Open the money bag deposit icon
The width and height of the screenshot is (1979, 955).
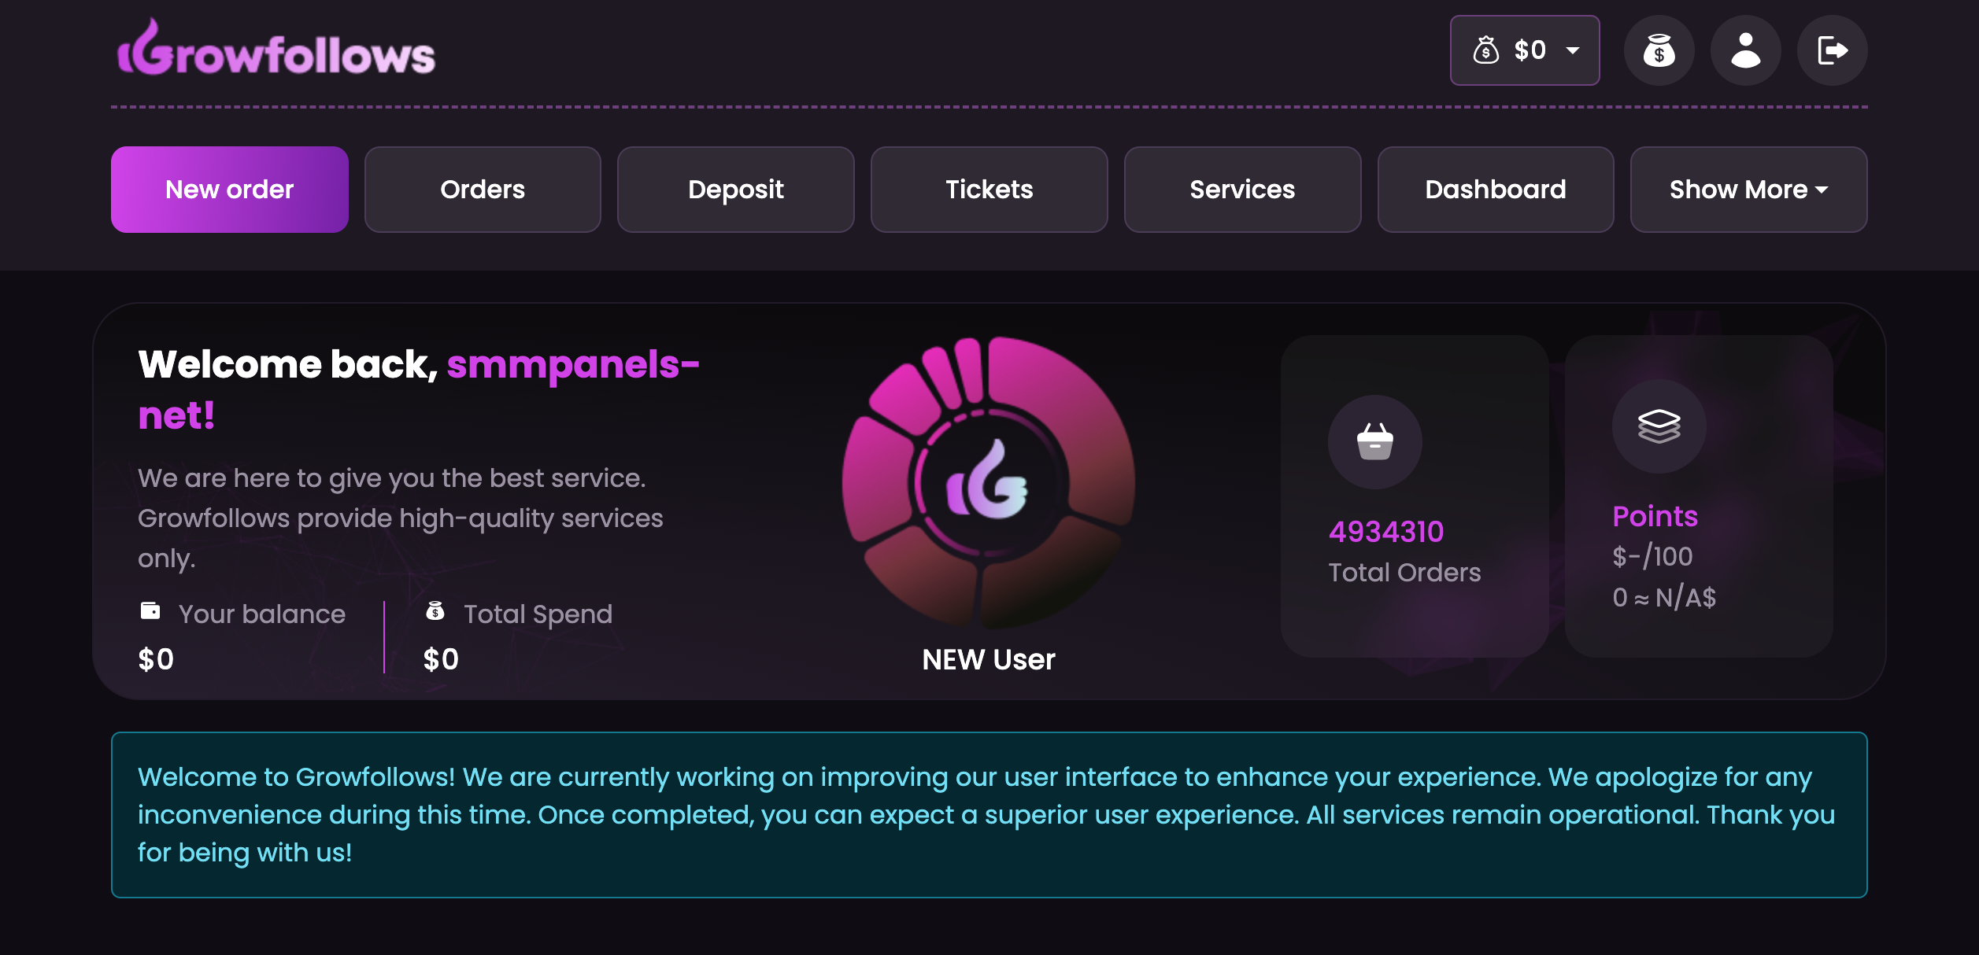(x=1659, y=50)
